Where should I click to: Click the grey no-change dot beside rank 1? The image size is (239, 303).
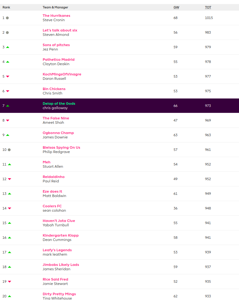pyautogui.click(x=7, y=18)
